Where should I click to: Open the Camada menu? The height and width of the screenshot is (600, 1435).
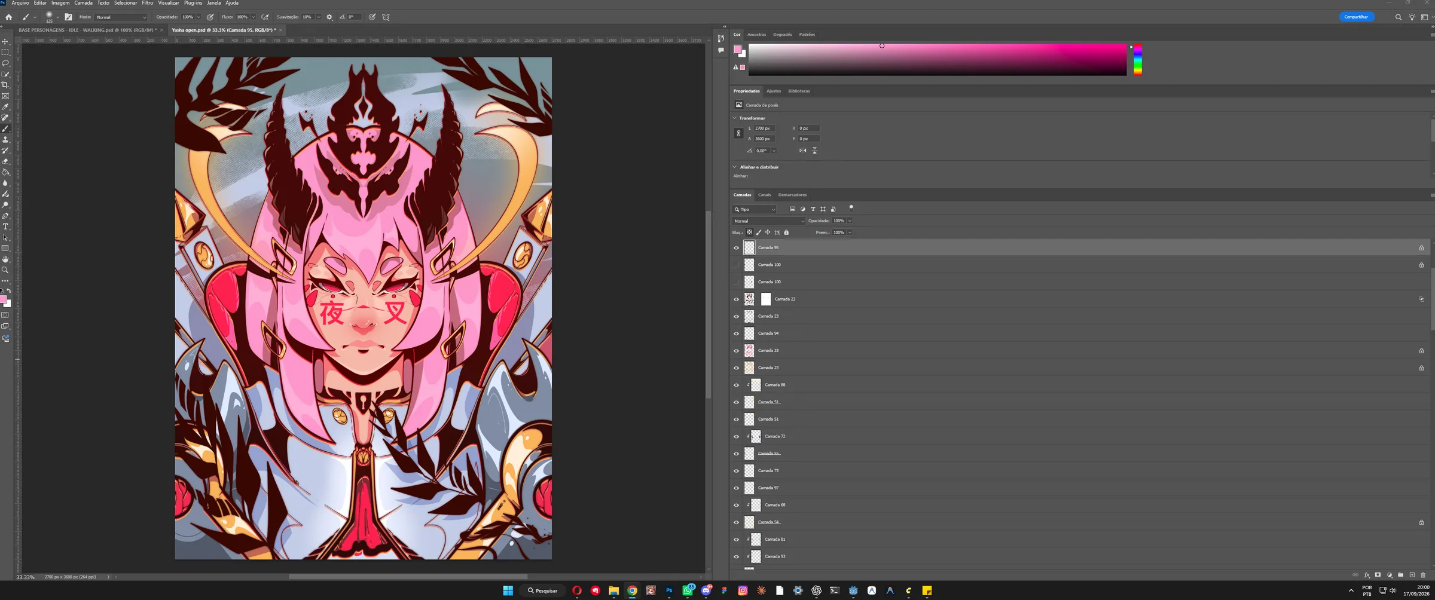[83, 3]
